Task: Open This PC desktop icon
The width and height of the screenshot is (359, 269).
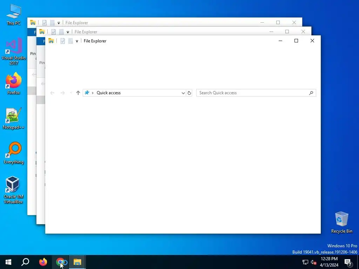Action: pyautogui.click(x=14, y=14)
